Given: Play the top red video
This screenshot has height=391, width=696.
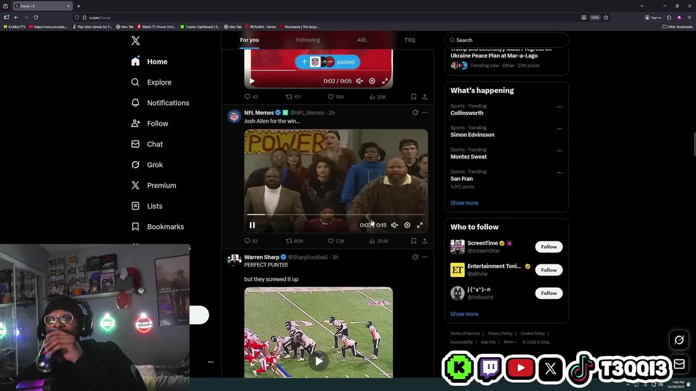Looking at the screenshot, I should tap(252, 81).
